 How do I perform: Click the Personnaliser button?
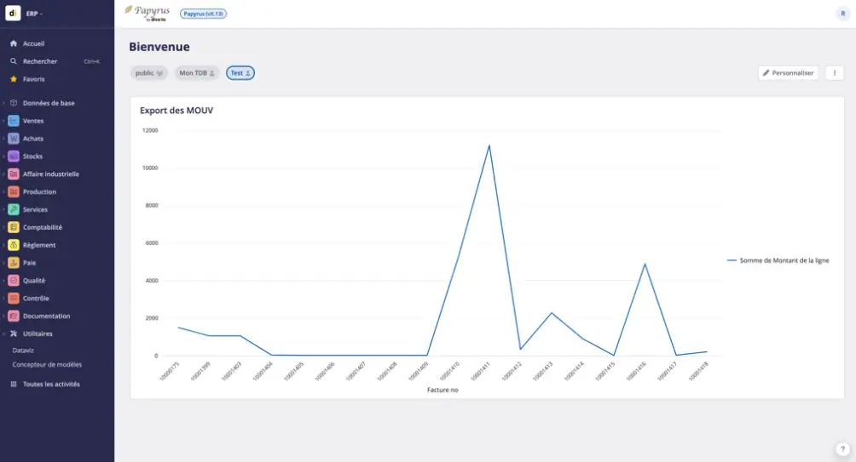[x=789, y=73]
